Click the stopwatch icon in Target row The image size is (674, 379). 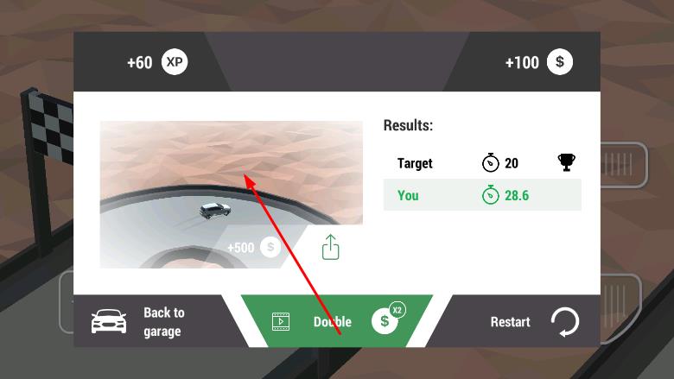pyautogui.click(x=491, y=162)
